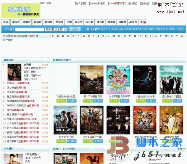The width and height of the screenshot is (187, 164).
Task: Open 中华达人 连载第20100724集 entry
Action: click(x=22, y=119)
